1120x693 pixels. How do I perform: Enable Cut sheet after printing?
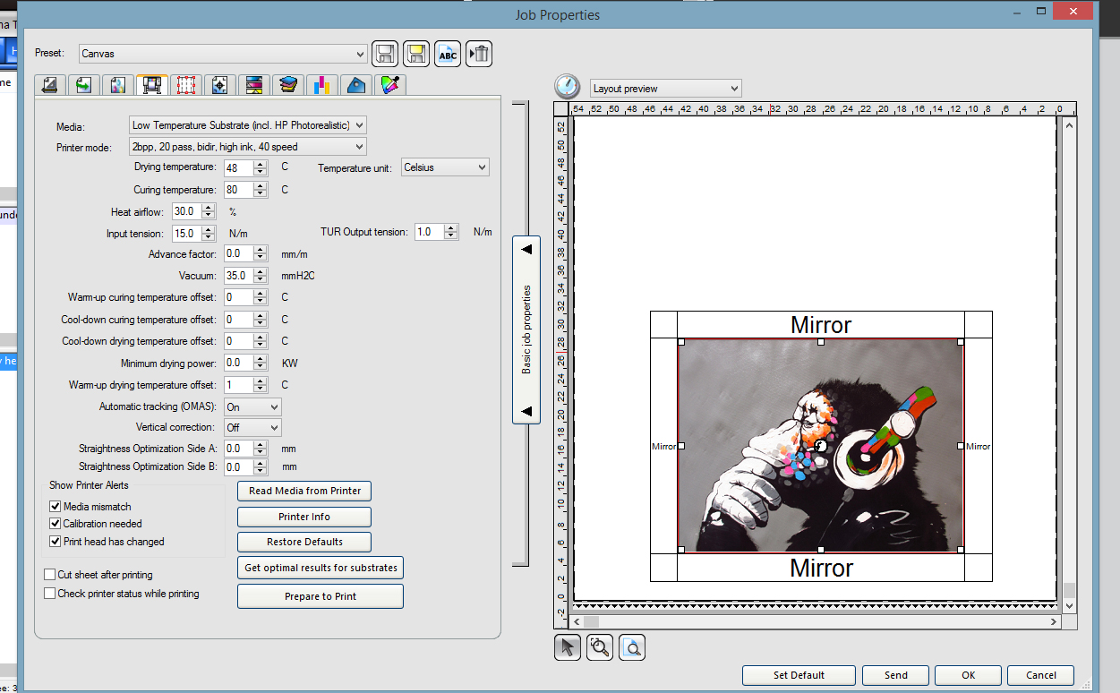click(49, 575)
